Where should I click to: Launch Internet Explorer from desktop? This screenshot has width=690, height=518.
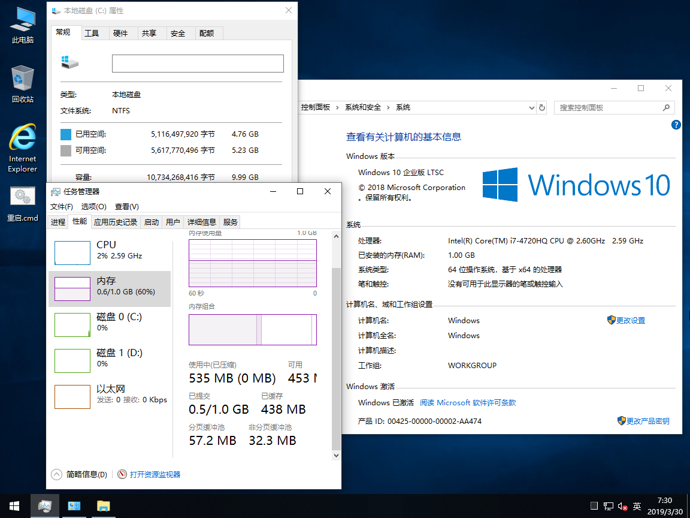point(23,147)
